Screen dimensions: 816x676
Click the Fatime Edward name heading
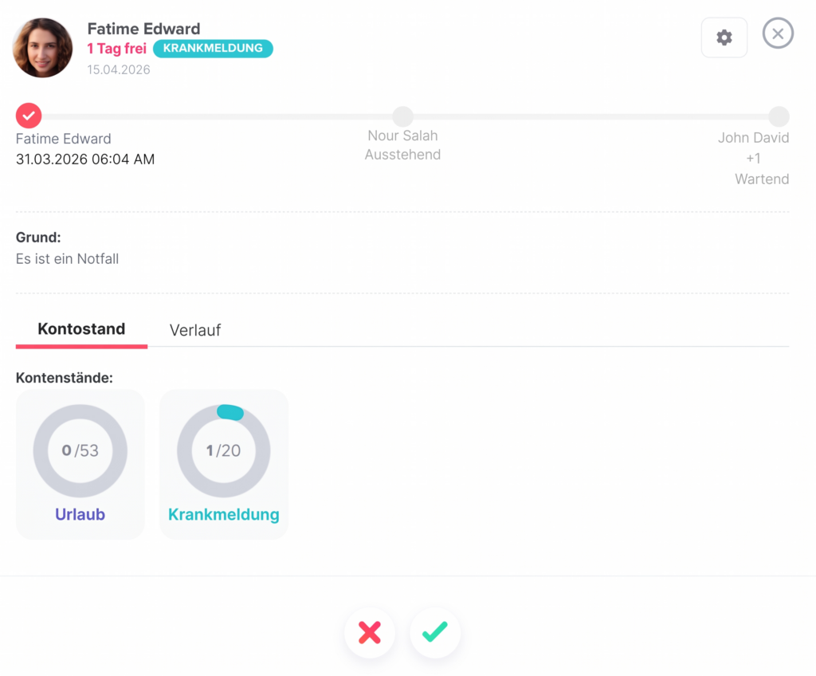click(x=143, y=29)
